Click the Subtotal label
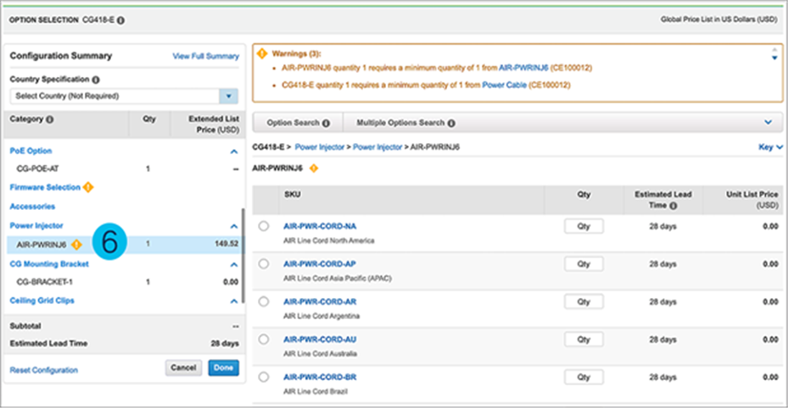The width and height of the screenshot is (788, 408). tap(25, 326)
